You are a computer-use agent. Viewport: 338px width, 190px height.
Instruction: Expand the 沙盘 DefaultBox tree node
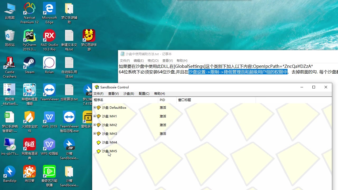coord(95,107)
